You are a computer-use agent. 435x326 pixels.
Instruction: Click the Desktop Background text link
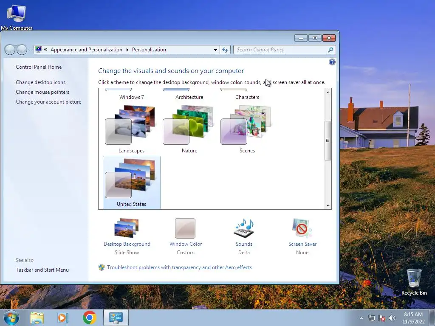point(127,244)
